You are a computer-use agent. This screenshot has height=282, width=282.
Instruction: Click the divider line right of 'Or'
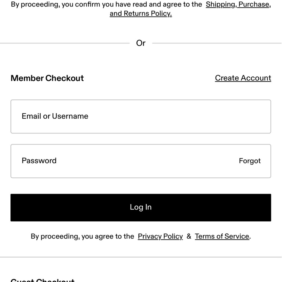(x=217, y=43)
